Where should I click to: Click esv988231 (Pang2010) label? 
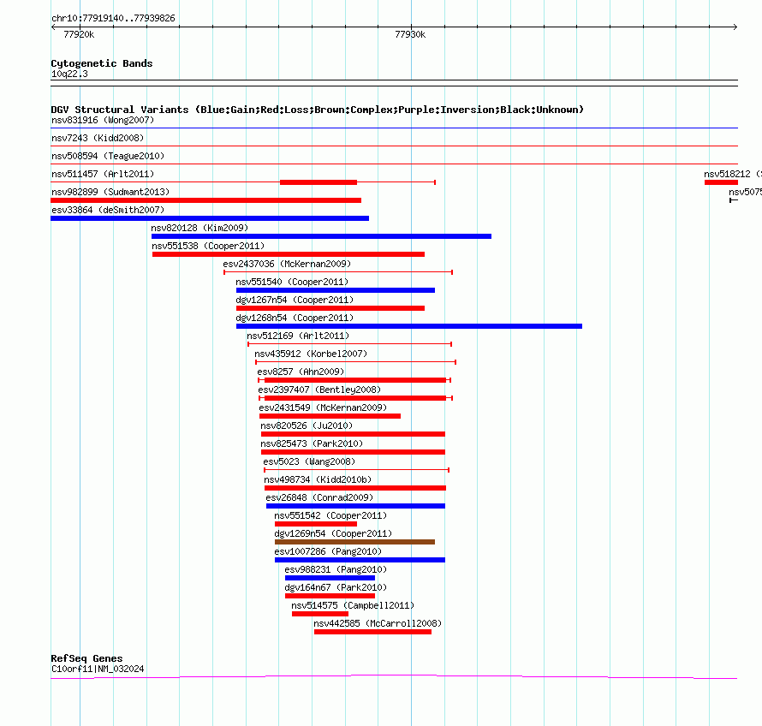336,569
